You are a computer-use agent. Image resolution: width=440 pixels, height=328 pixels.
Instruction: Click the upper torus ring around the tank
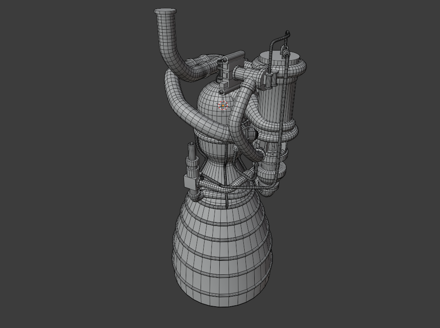click(x=297, y=66)
